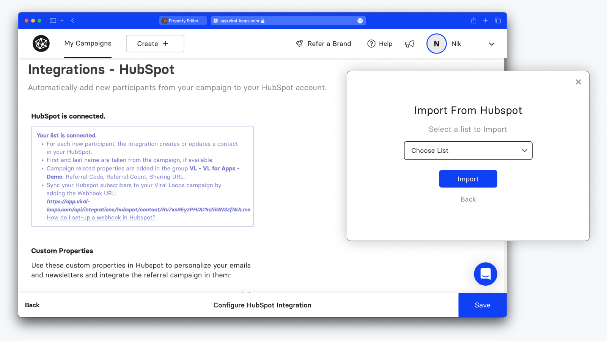The image size is (607, 341).
Task: Open the Refer a Brand tag icon
Action: click(x=299, y=44)
